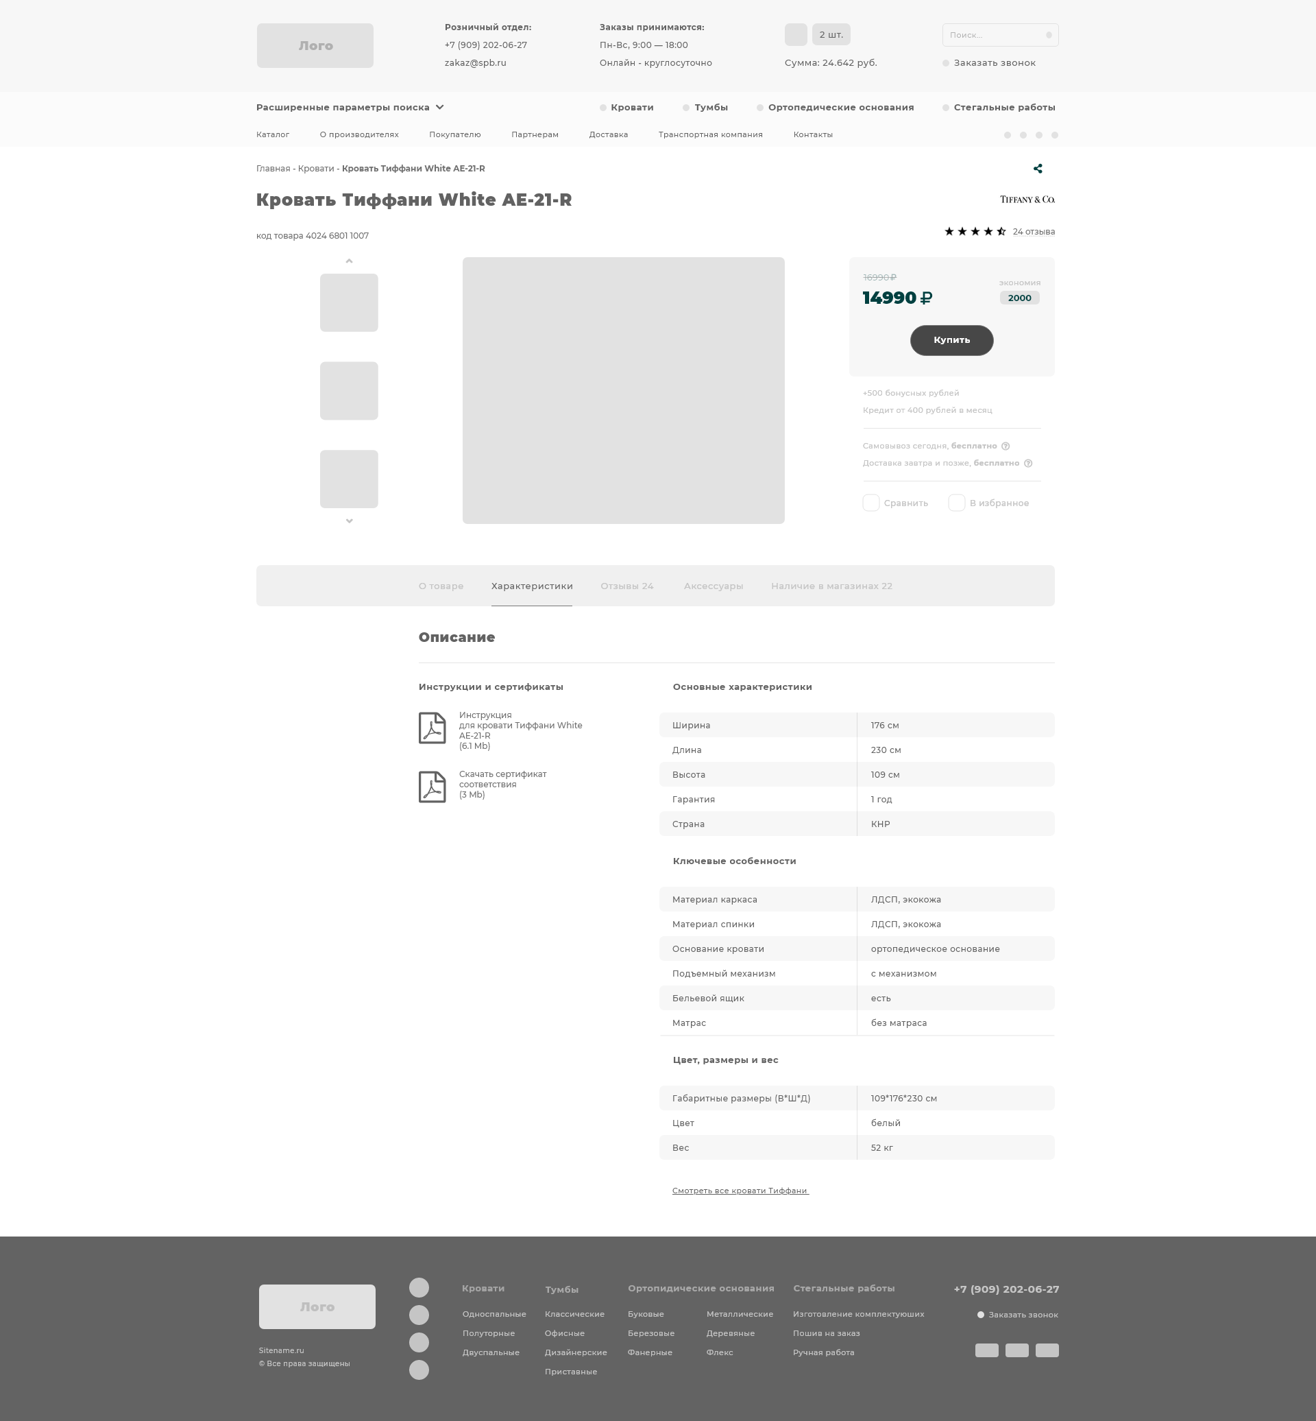Select the second product thumbnail
This screenshot has width=1316, height=1421.
point(348,390)
